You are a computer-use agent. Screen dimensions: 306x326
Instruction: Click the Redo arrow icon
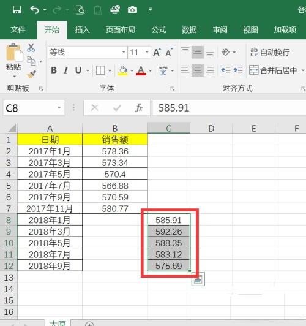click(57, 10)
